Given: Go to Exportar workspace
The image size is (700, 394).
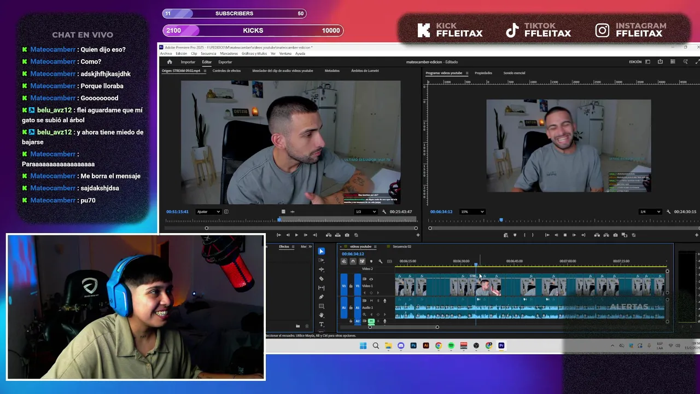Looking at the screenshot, I should click(x=225, y=62).
